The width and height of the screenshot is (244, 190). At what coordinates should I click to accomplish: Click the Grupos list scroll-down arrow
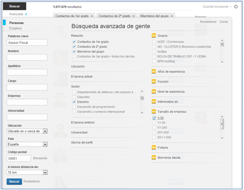(222, 62)
